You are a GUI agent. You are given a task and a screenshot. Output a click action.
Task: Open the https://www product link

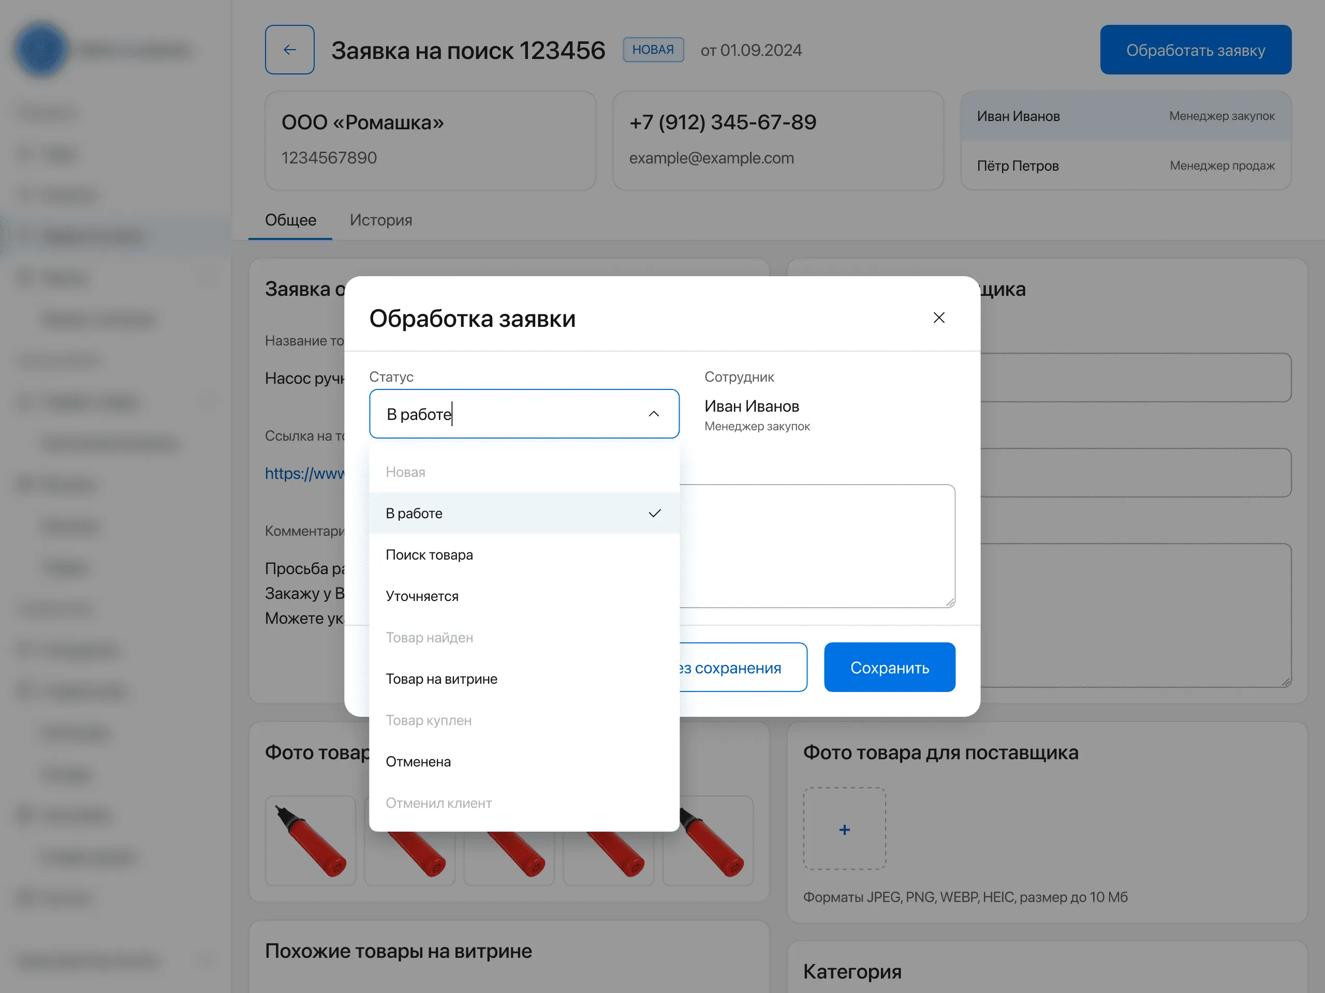[304, 473]
